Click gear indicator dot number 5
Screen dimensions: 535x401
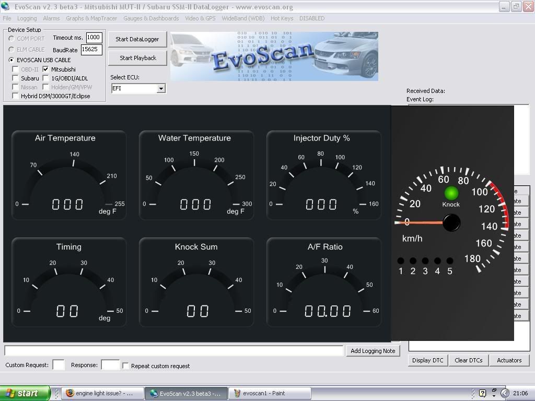(x=450, y=261)
